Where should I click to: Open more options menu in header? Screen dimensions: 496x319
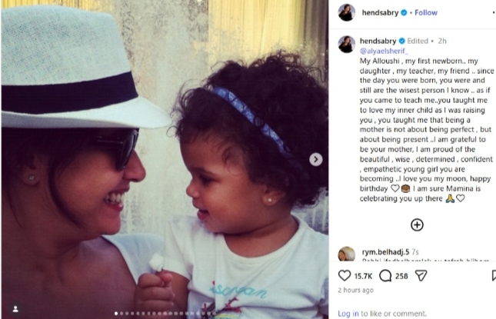[x=494, y=12]
